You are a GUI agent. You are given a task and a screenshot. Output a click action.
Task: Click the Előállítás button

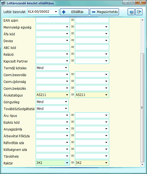(x=74, y=12)
